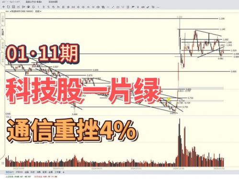
Task: Select the horizontal line drawing tool
Action: (108, 7)
